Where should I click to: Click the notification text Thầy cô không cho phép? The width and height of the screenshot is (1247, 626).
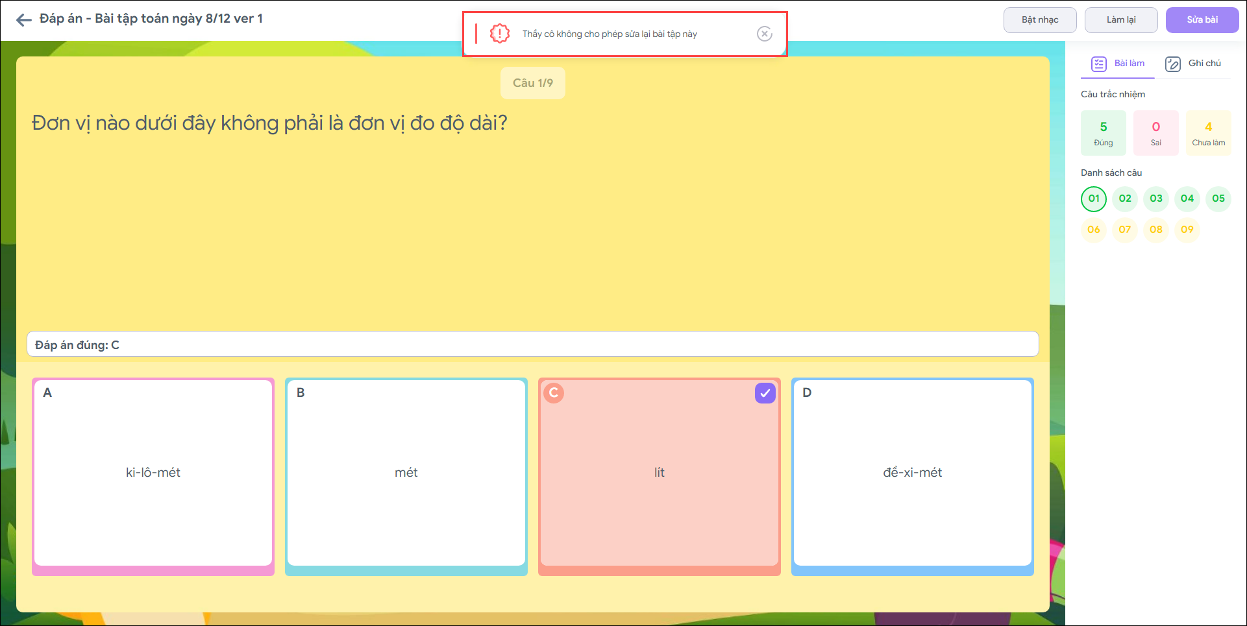tap(610, 34)
